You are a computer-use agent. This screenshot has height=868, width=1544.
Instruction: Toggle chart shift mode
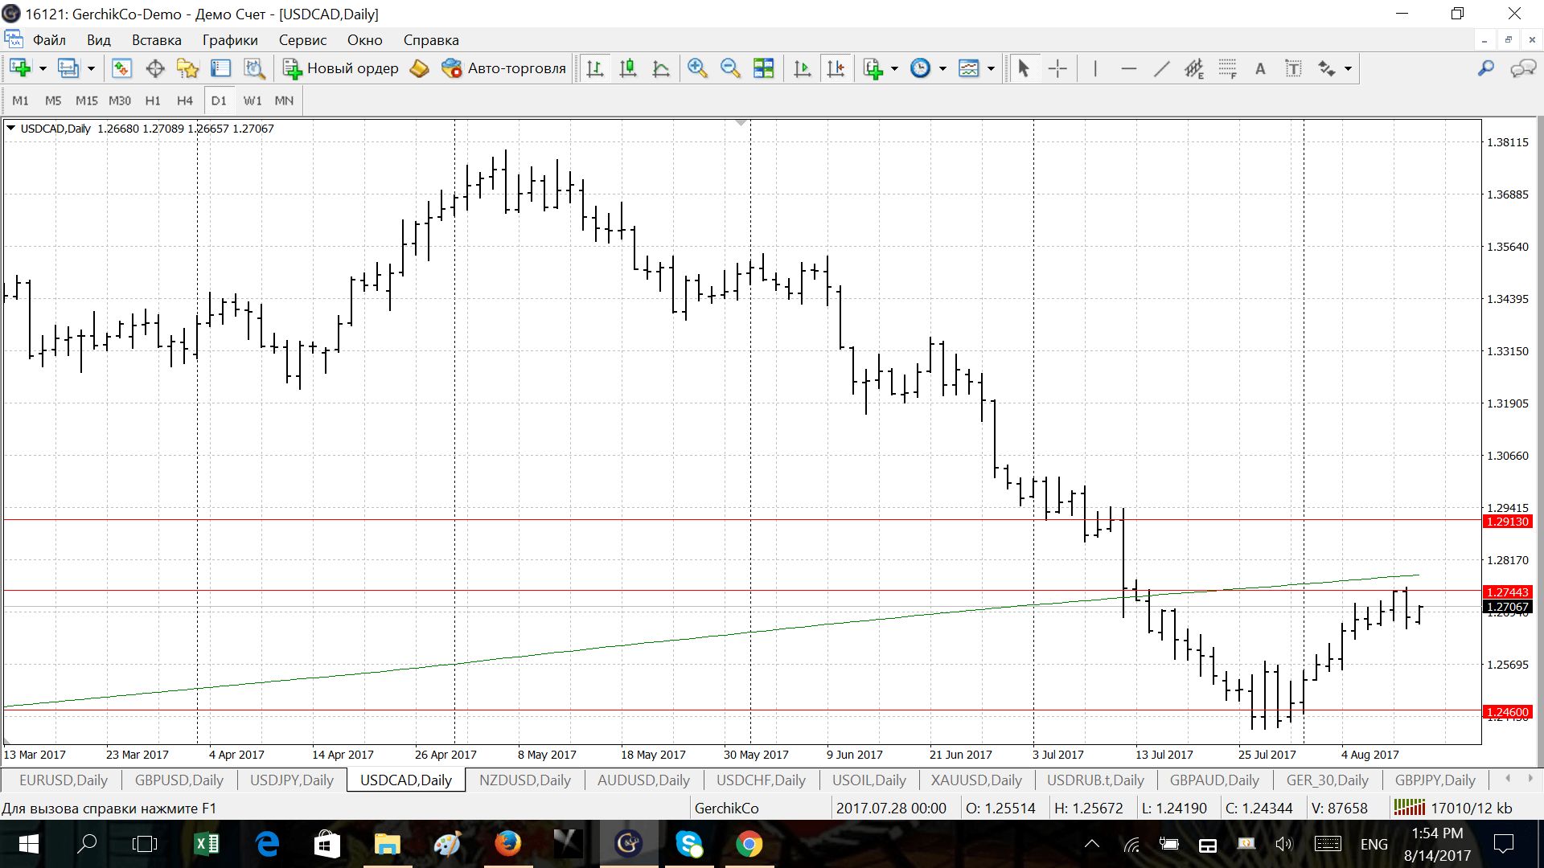coord(836,69)
